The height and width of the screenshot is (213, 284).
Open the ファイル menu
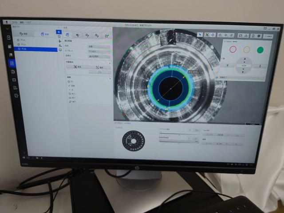pyautogui.click(x=15, y=23)
